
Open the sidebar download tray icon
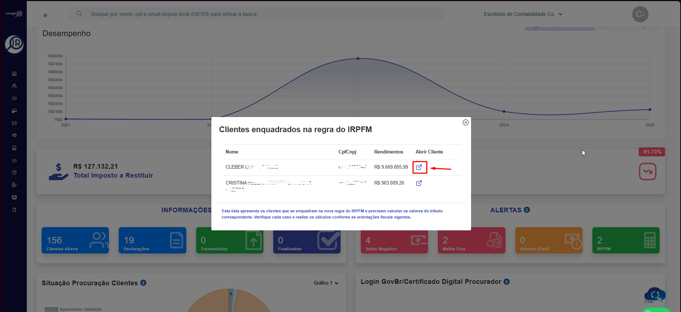[14, 160]
